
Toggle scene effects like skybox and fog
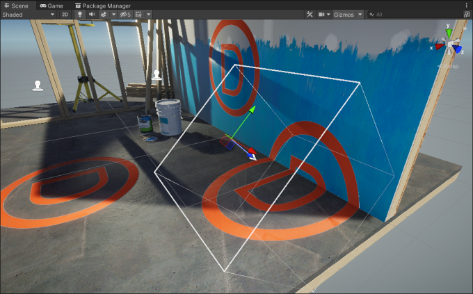(x=104, y=14)
